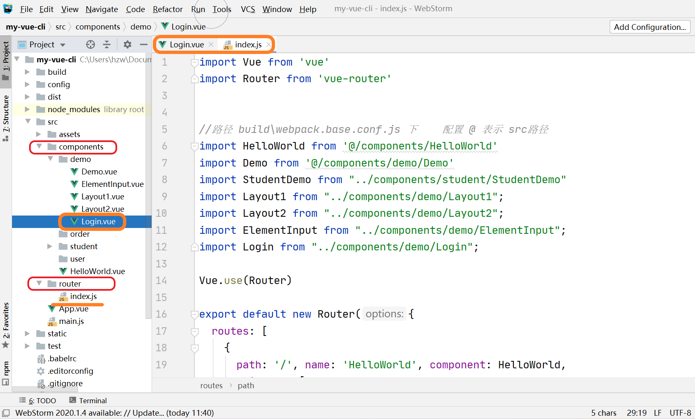Select the user folder in tree

click(78, 259)
